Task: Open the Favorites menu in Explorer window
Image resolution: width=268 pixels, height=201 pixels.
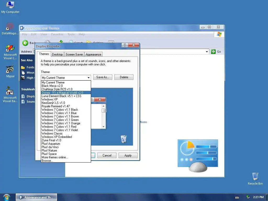Action: (57, 34)
